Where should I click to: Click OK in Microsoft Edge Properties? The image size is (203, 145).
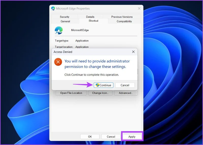90,137
